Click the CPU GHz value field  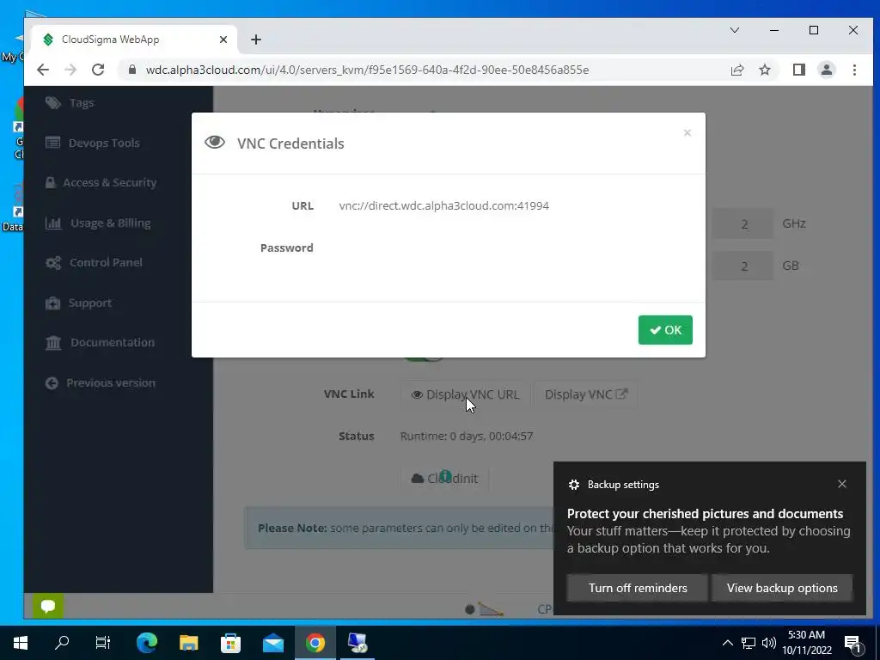pyautogui.click(x=743, y=224)
